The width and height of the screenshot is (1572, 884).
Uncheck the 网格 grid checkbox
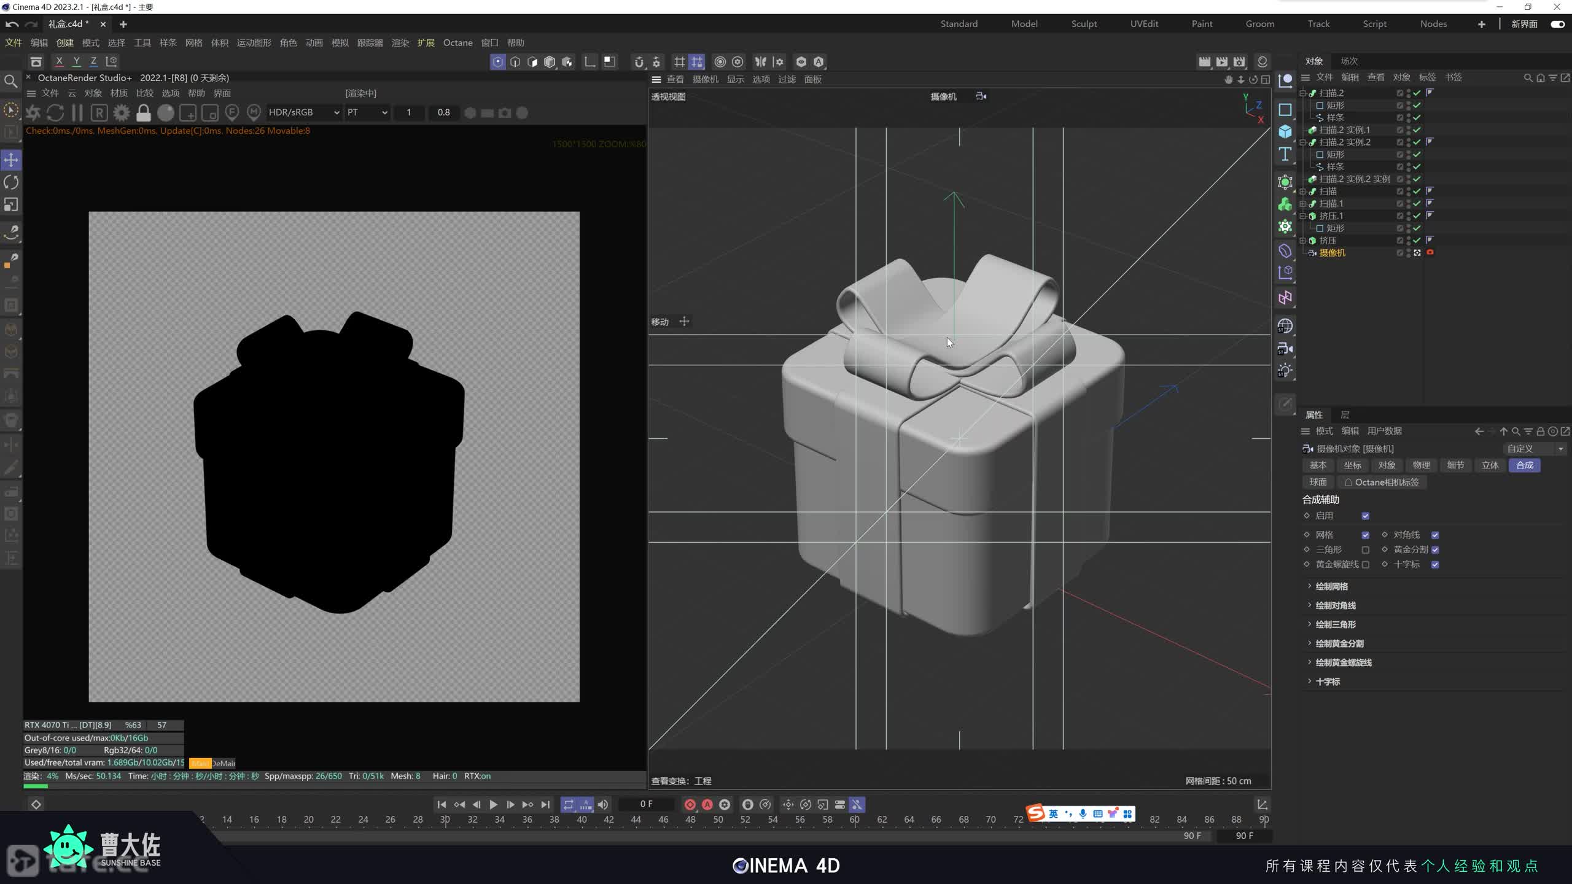[x=1365, y=535]
